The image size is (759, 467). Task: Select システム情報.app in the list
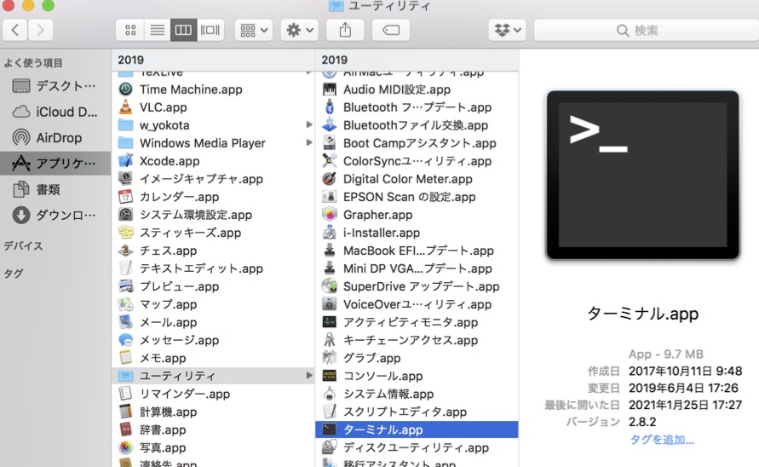coord(417,394)
